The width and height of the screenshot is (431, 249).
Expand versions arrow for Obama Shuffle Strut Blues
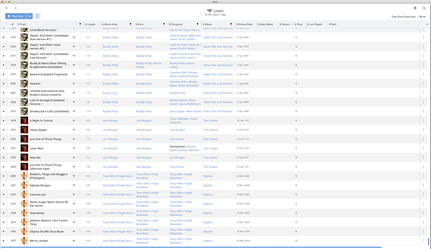(x=74, y=231)
